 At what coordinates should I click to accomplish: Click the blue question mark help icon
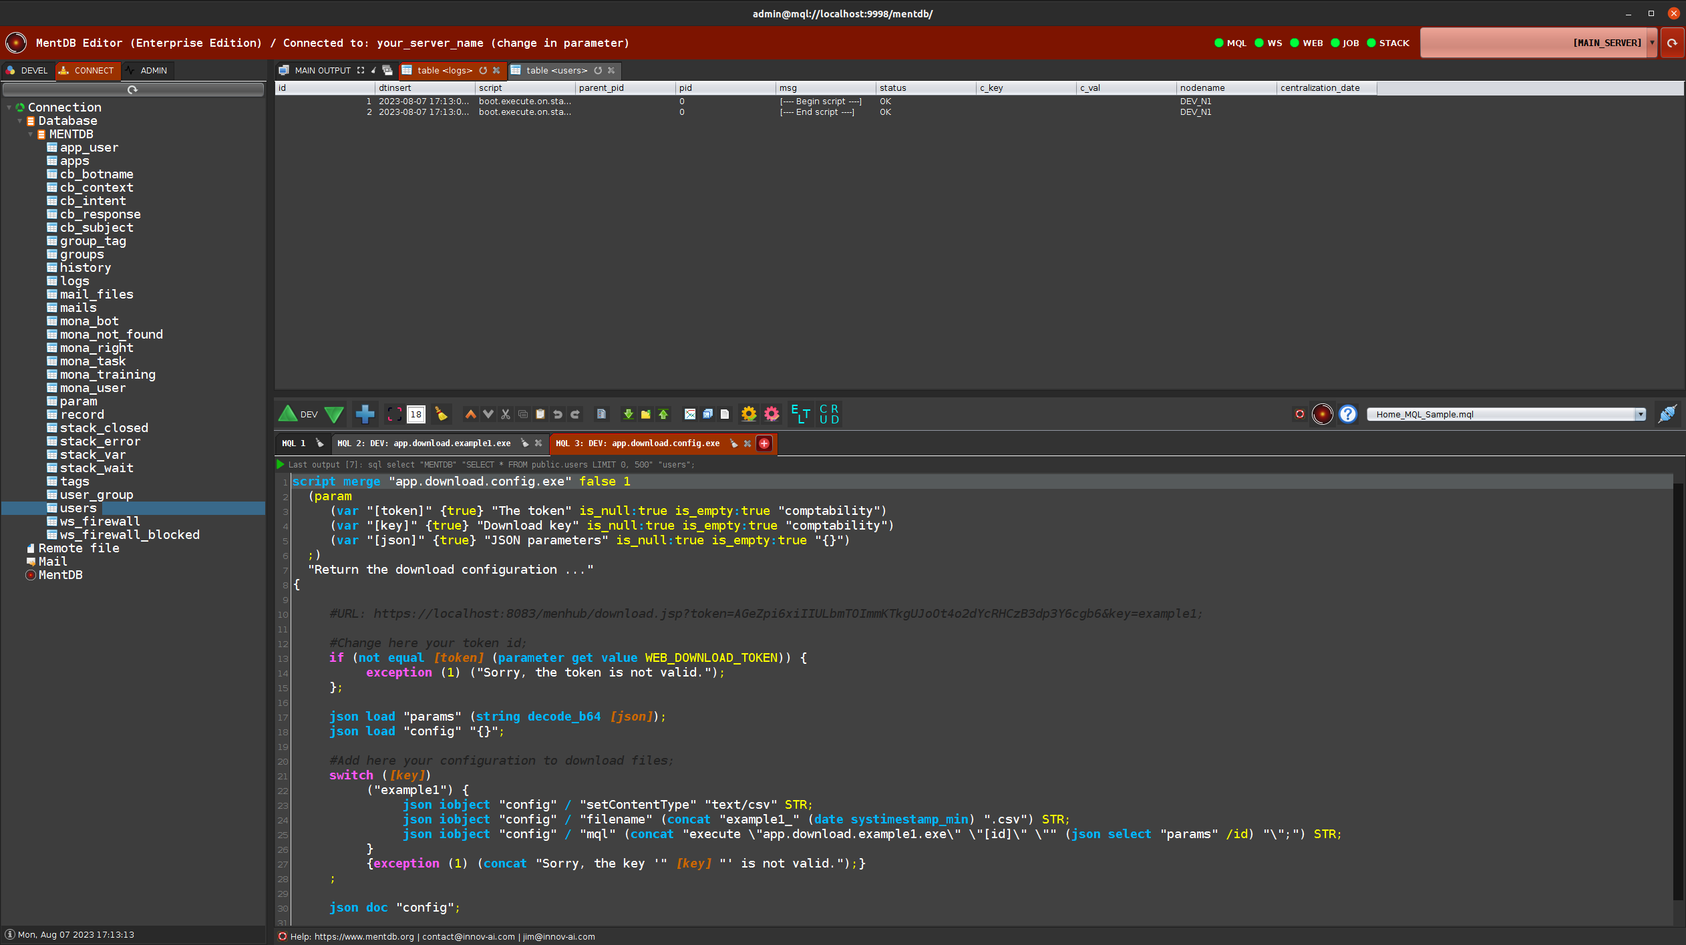point(1348,414)
